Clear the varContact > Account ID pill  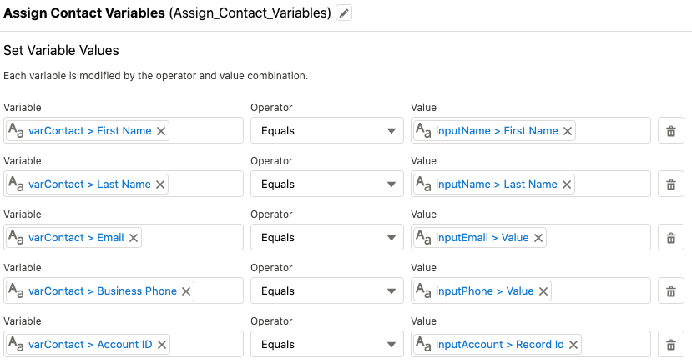tap(162, 345)
